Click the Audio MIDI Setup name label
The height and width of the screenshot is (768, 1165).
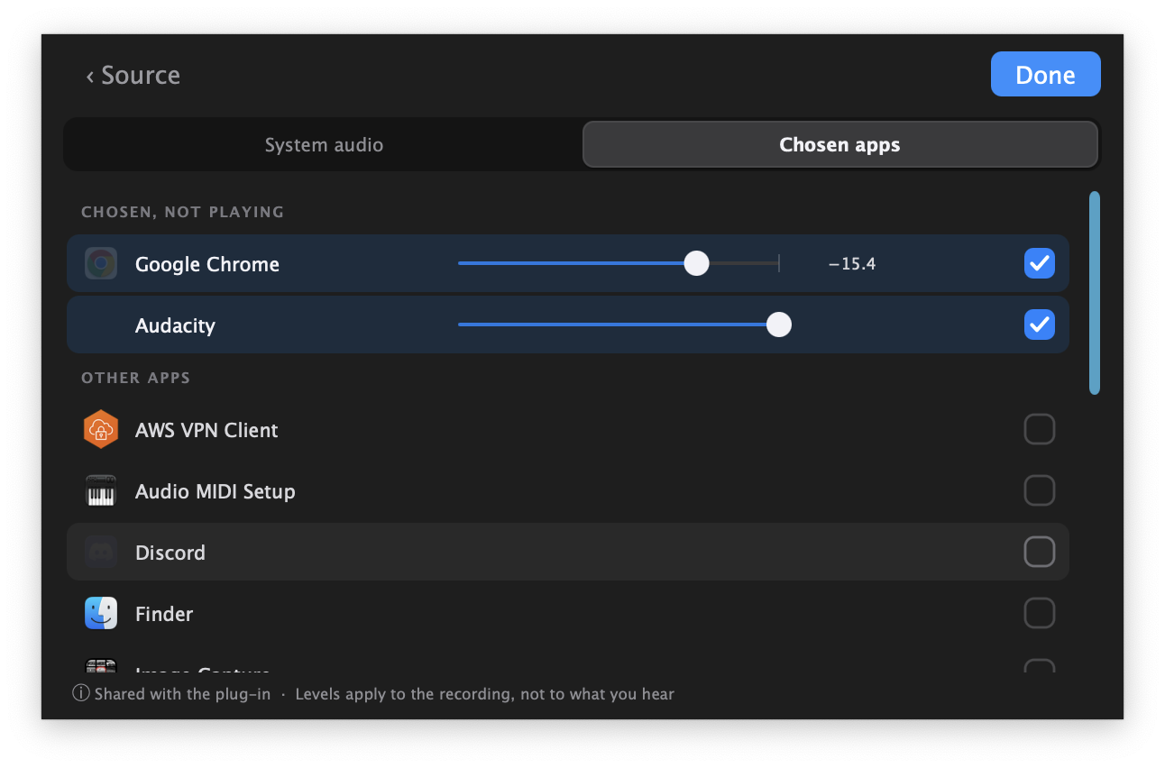(x=216, y=491)
